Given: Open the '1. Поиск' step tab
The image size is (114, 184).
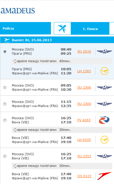Looking at the screenshot, I should pos(90,29).
